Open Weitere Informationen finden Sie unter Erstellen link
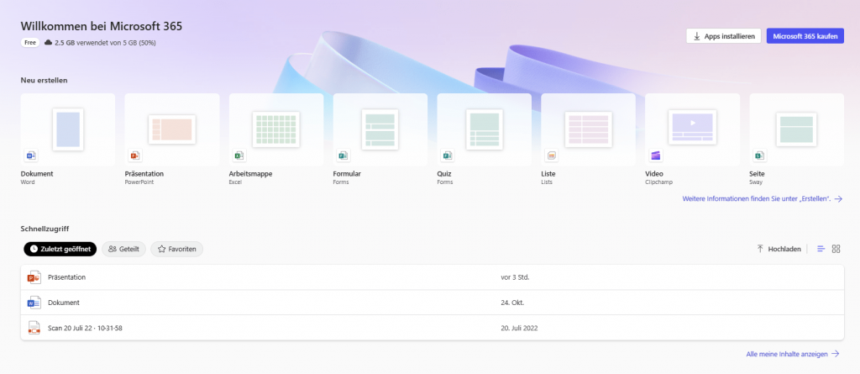This screenshot has width=860, height=374. point(763,199)
